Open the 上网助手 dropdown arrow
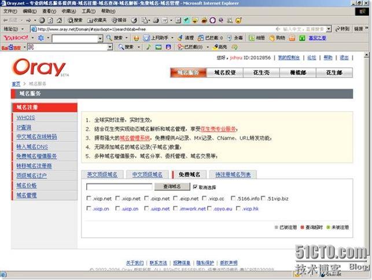This screenshot has width=372, height=280. coord(172,38)
